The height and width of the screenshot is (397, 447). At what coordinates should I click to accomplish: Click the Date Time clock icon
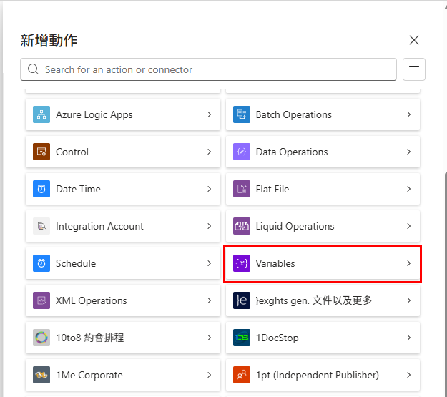pyautogui.click(x=41, y=189)
